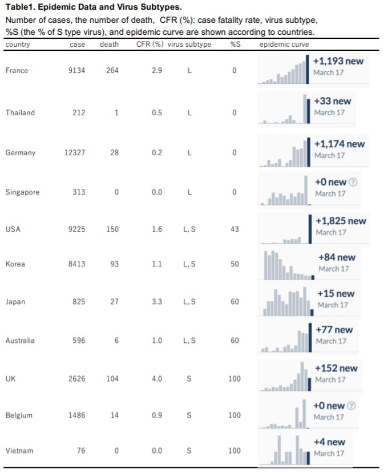Click the %S column header
The width and height of the screenshot is (384, 473).
(x=235, y=45)
